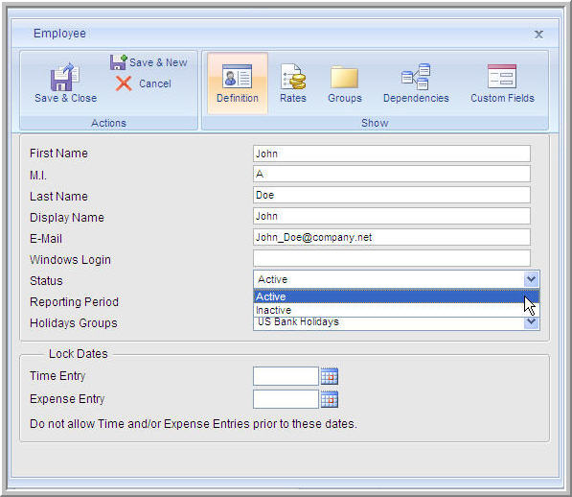572x497 pixels.
Task: Show the Groups folder icon view
Action: [x=344, y=77]
